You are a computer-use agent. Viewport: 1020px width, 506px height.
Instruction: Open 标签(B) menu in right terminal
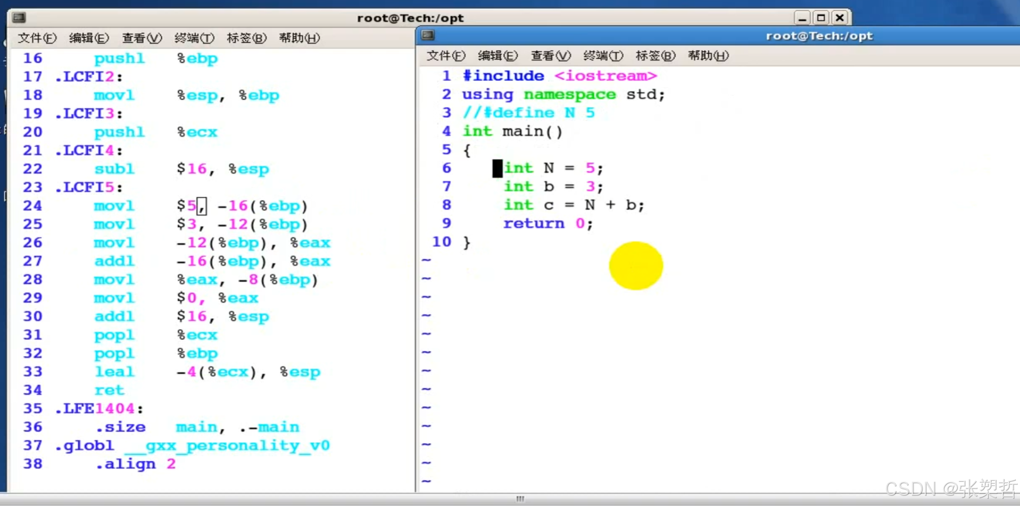(655, 56)
